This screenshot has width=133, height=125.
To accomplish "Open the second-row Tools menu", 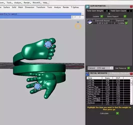I will coord(50,7).
